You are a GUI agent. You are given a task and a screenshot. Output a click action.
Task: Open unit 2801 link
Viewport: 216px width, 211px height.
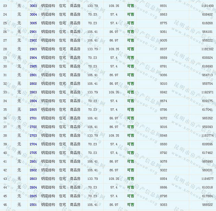[33, 75]
